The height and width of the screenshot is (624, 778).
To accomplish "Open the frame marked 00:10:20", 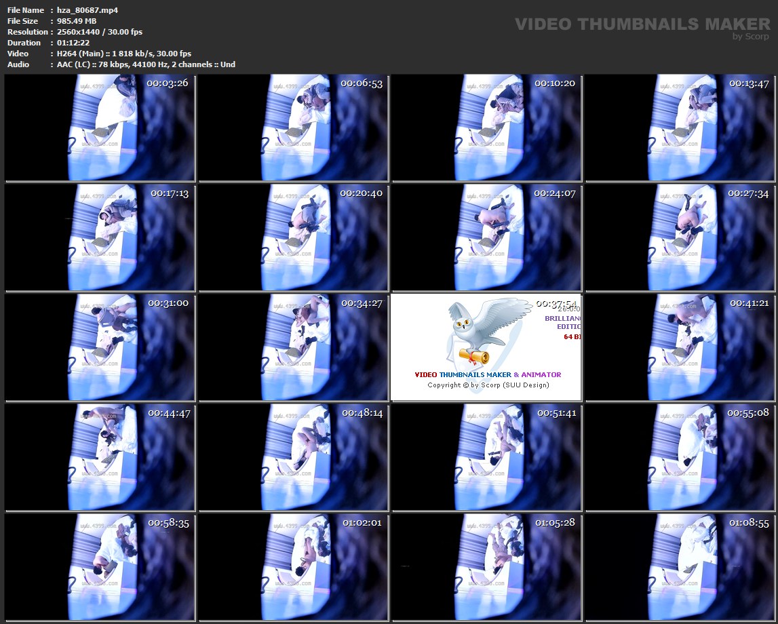I will click(x=487, y=128).
